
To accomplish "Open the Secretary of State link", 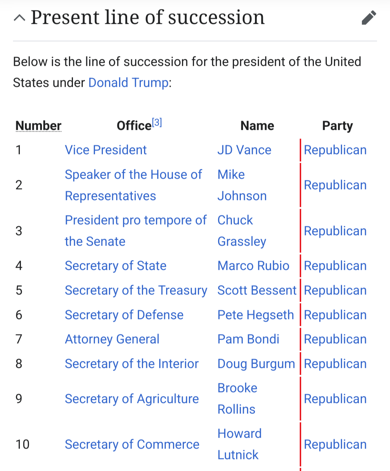I will pyautogui.click(x=116, y=266).
